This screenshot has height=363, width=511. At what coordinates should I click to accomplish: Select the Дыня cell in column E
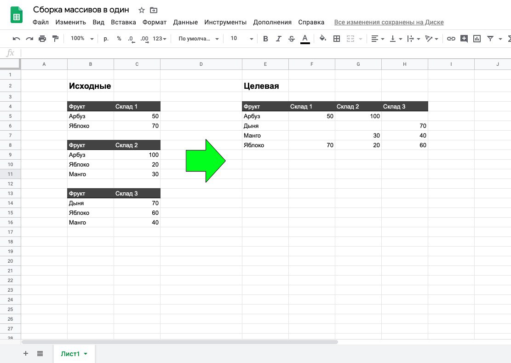click(265, 126)
